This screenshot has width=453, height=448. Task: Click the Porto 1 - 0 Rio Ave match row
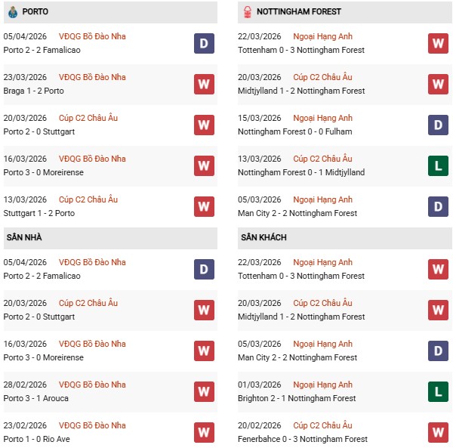pos(44,439)
